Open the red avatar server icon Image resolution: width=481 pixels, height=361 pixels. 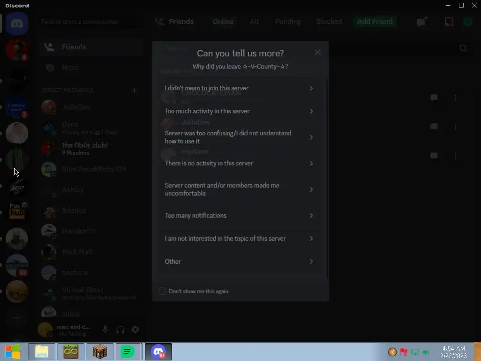tap(17, 50)
